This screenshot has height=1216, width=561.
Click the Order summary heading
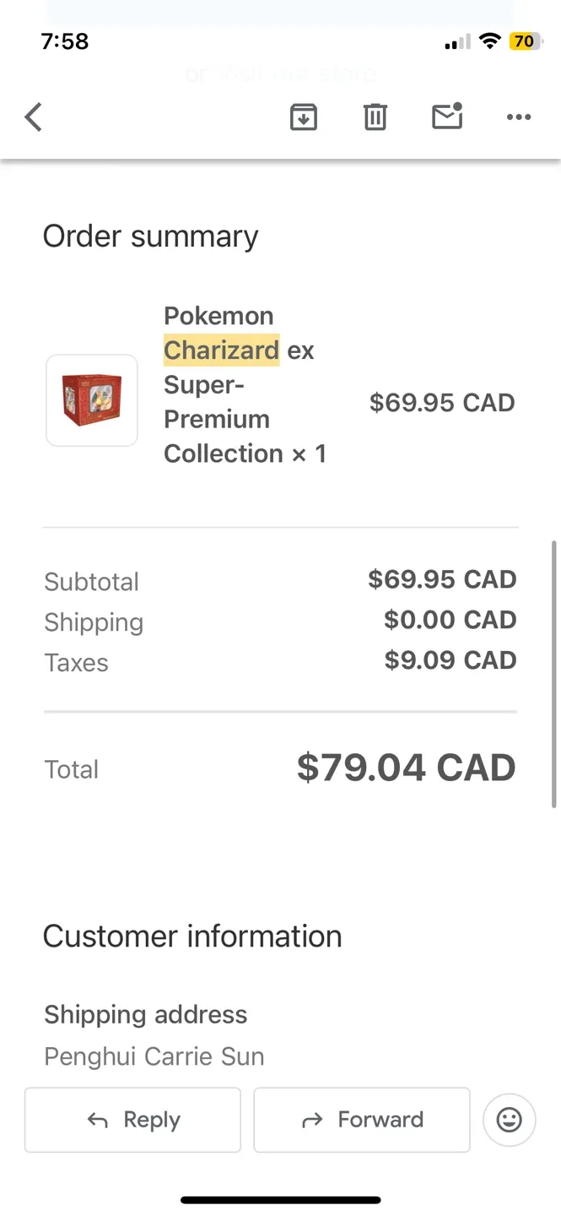pyautogui.click(x=150, y=236)
